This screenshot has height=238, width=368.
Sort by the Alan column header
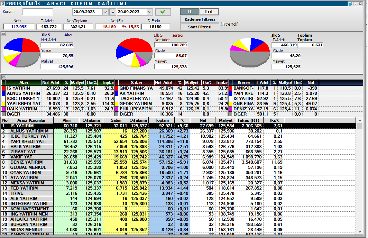pos(24,83)
